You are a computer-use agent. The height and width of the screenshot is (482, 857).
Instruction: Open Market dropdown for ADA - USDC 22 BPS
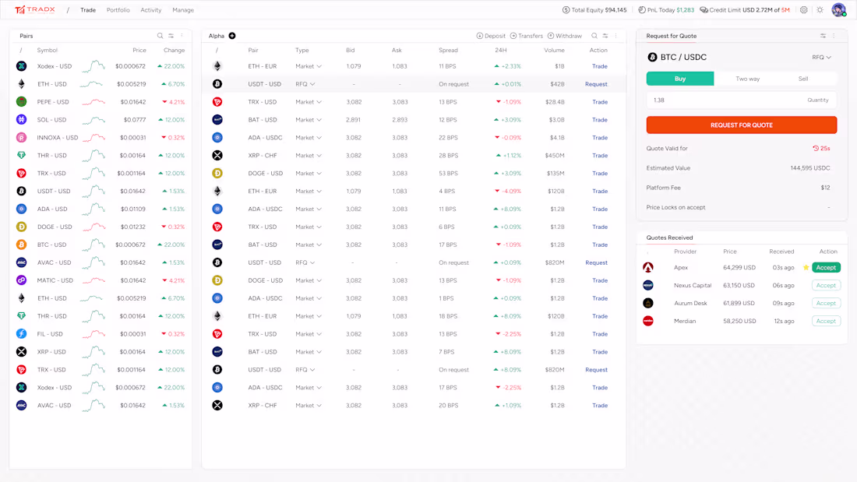pyautogui.click(x=309, y=138)
